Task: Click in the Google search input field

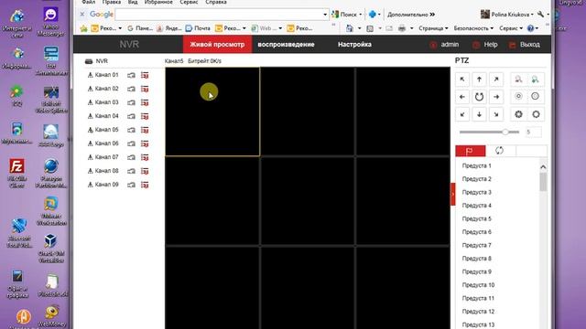Action: 218,15
